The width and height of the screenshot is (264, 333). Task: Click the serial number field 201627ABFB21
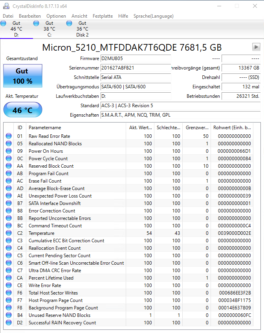click(x=136, y=68)
